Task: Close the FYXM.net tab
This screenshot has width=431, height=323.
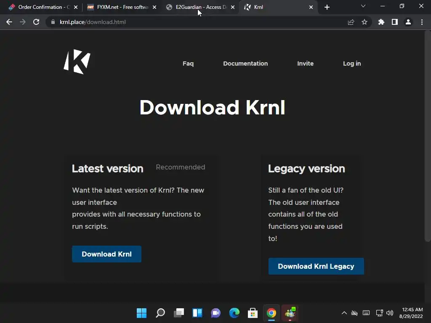Action: [x=154, y=7]
